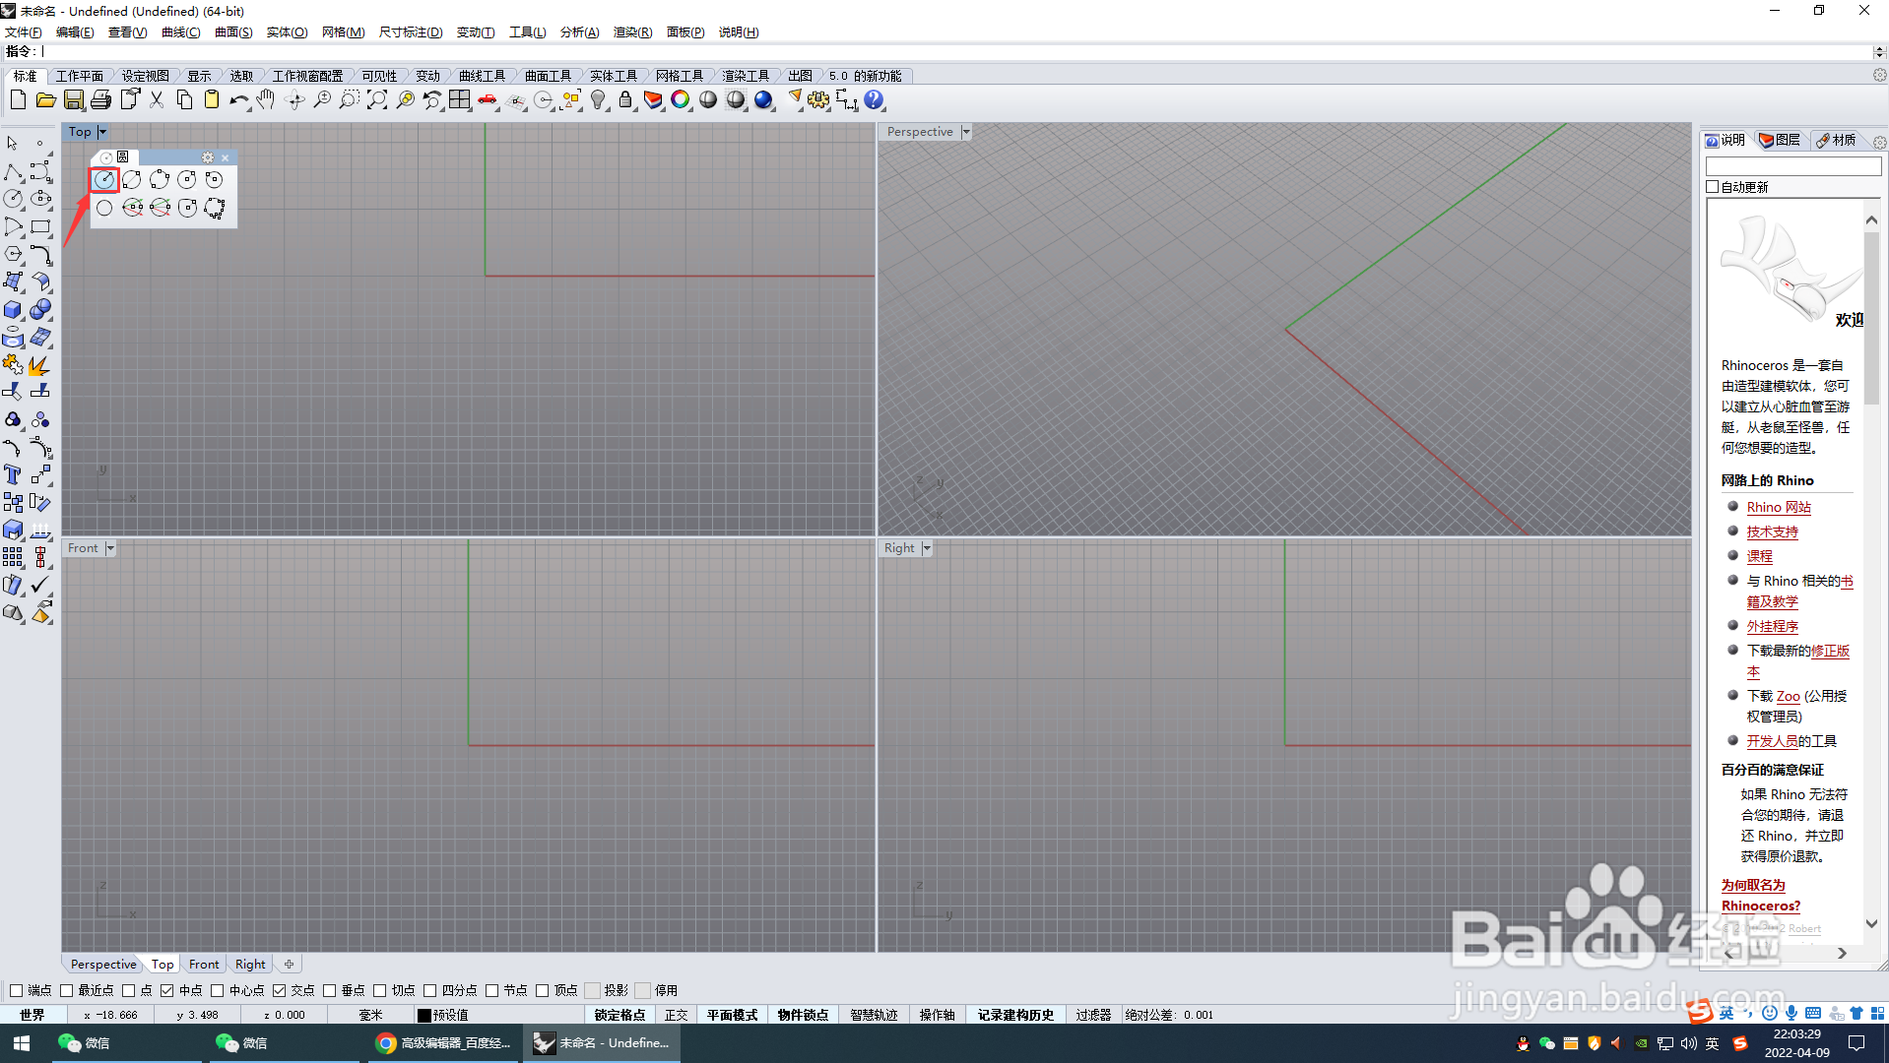Toggle the 中心点 (Center) osnap checkbox
The height and width of the screenshot is (1063, 1889).
pyautogui.click(x=218, y=990)
